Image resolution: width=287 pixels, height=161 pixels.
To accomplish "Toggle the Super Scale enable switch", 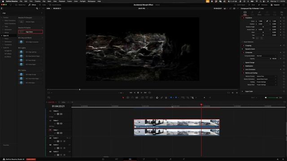I will [x=243, y=91].
